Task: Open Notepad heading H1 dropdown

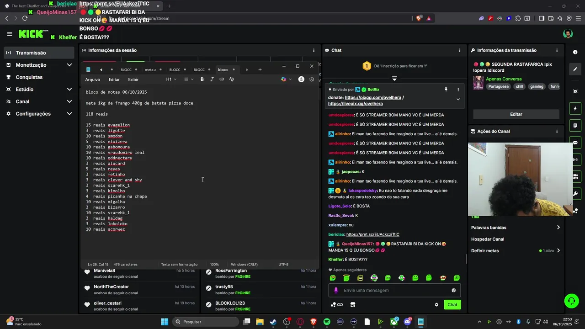Action: click(171, 80)
